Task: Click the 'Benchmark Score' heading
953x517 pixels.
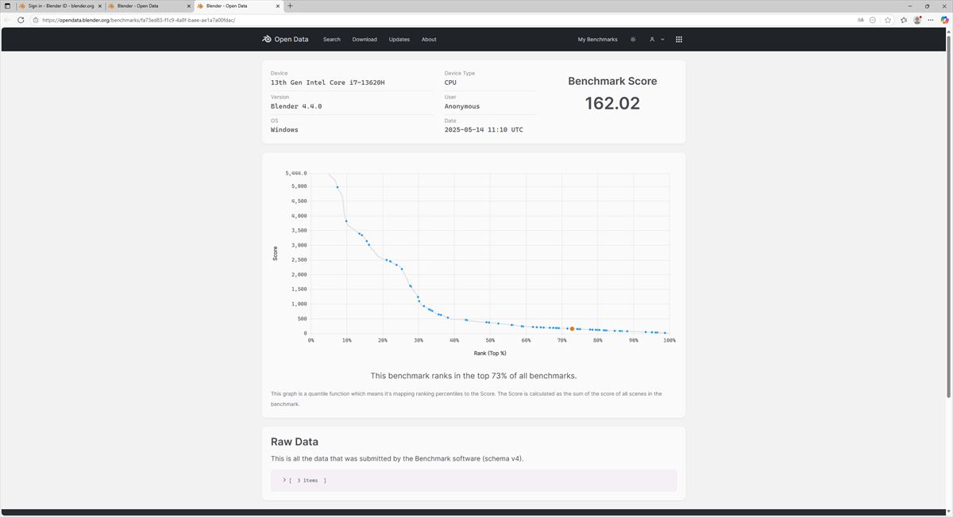Action: [612, 81]
